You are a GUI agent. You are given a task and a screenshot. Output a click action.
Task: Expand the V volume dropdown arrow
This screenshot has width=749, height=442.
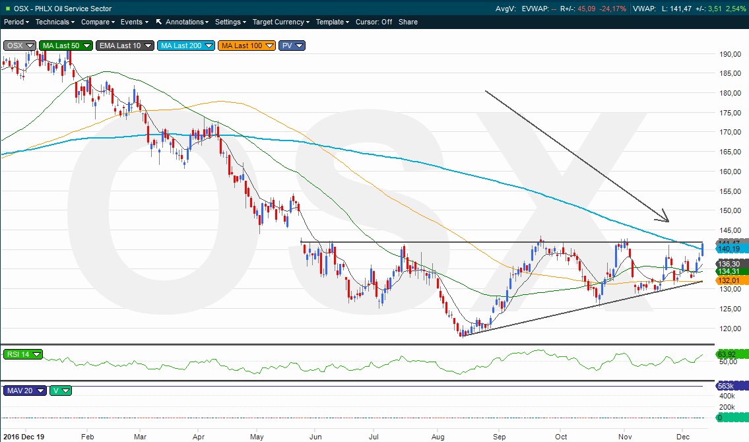65,391
